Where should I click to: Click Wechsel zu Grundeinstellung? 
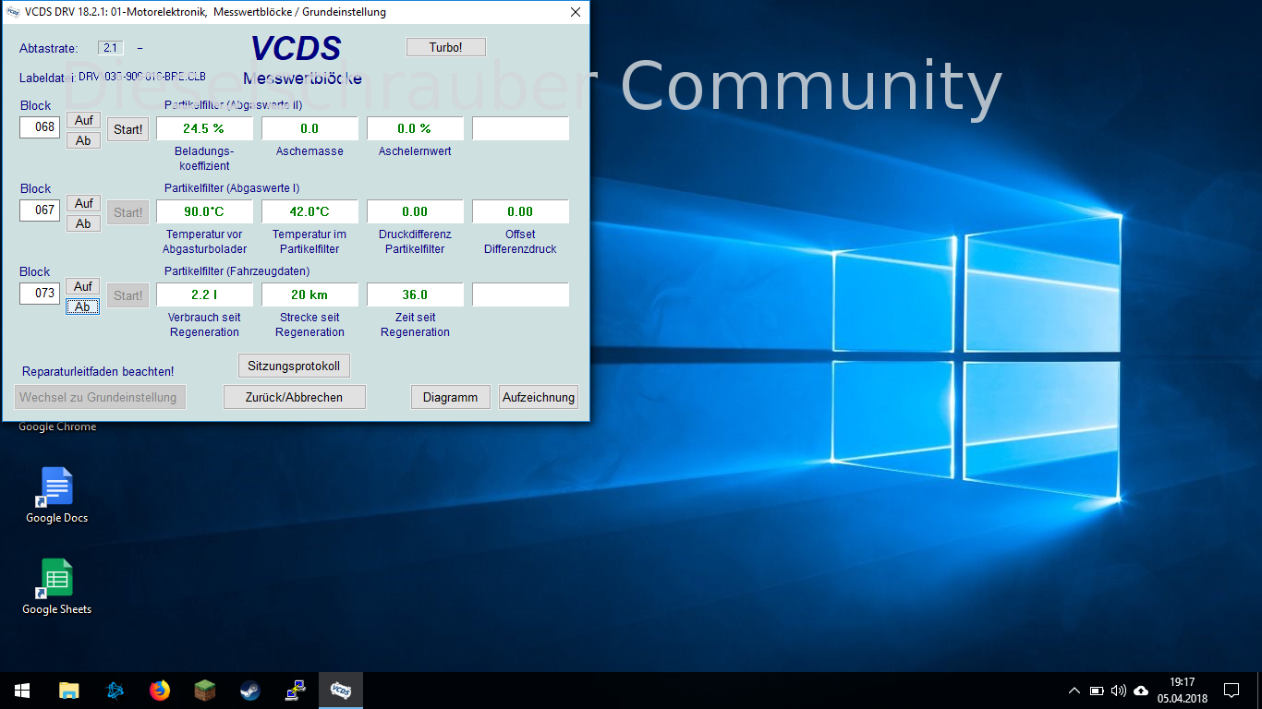101,397
